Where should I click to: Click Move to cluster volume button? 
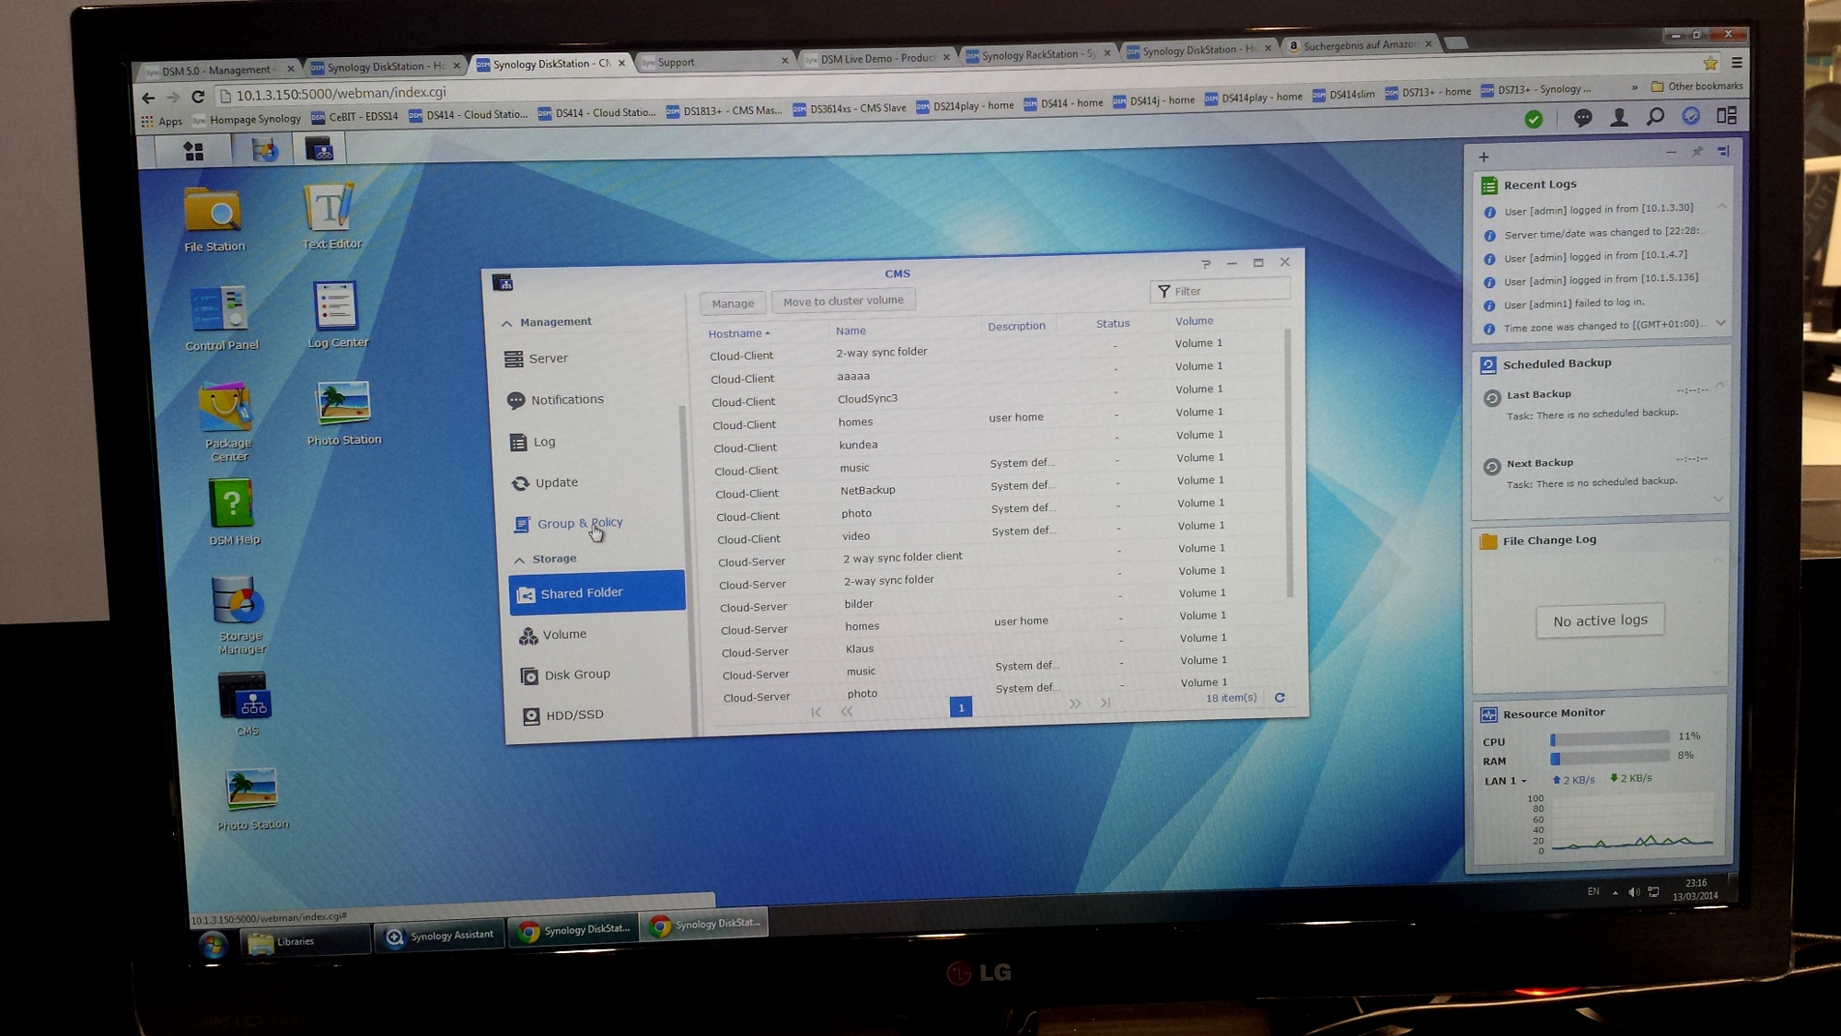pos(843,301)
